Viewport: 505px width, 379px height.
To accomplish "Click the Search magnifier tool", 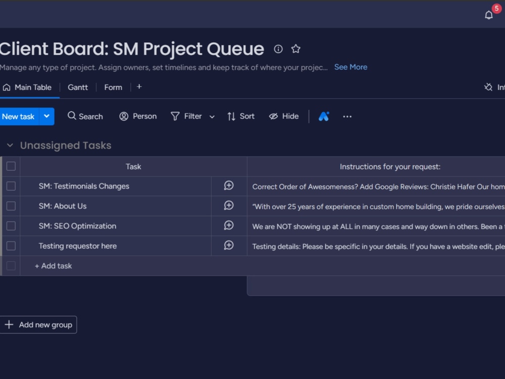I will 85,116.
